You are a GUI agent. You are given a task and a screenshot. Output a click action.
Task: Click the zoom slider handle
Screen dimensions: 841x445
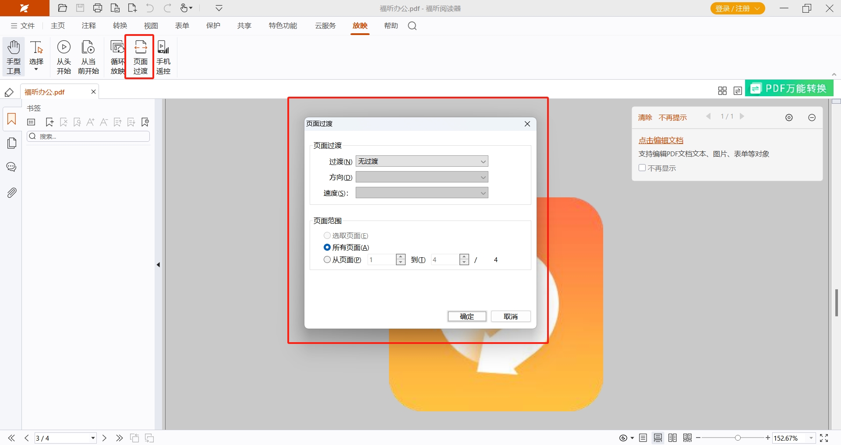[738, 438]
